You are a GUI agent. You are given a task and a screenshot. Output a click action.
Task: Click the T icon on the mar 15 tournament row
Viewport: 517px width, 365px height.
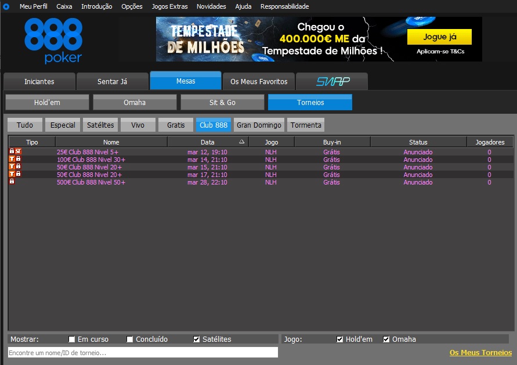coord(12,167)
